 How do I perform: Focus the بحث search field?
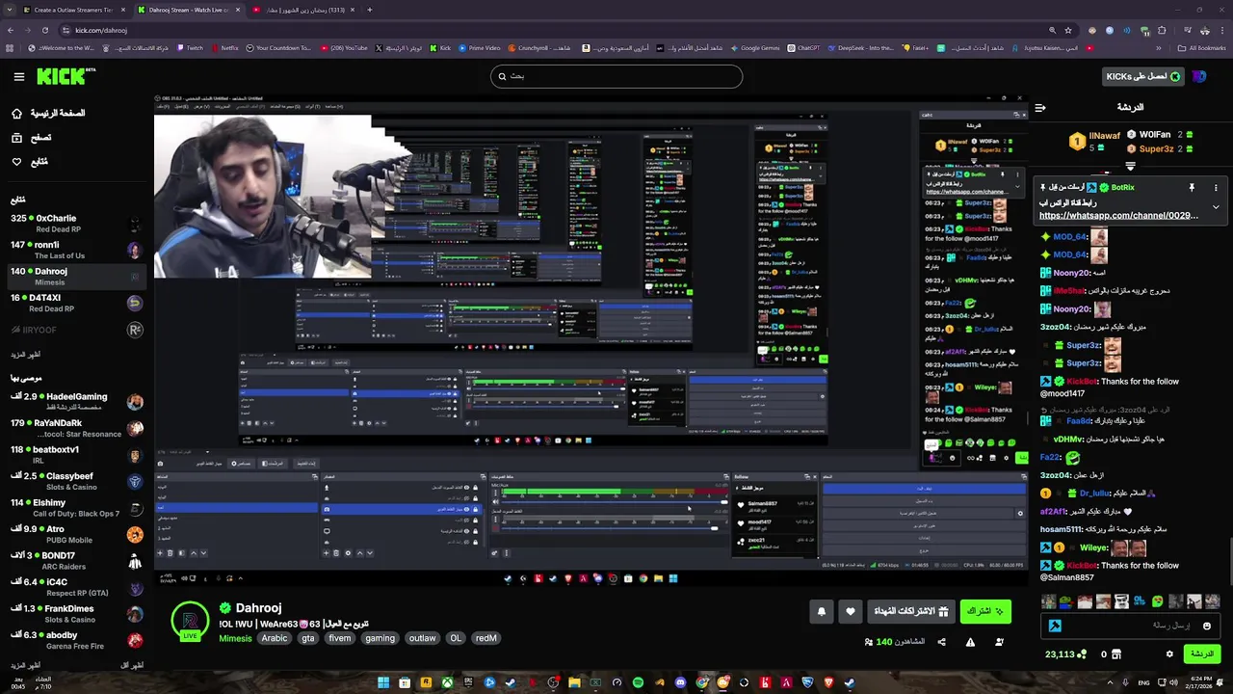[x=616, y=76]
